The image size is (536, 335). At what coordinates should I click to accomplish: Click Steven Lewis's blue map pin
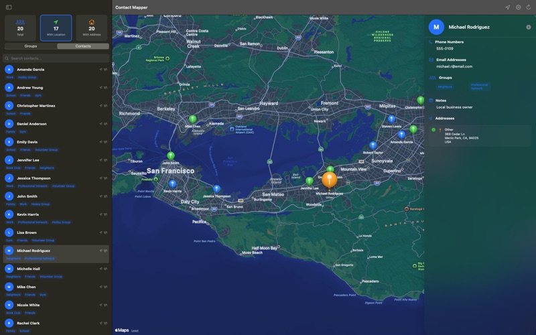point(391,119)
